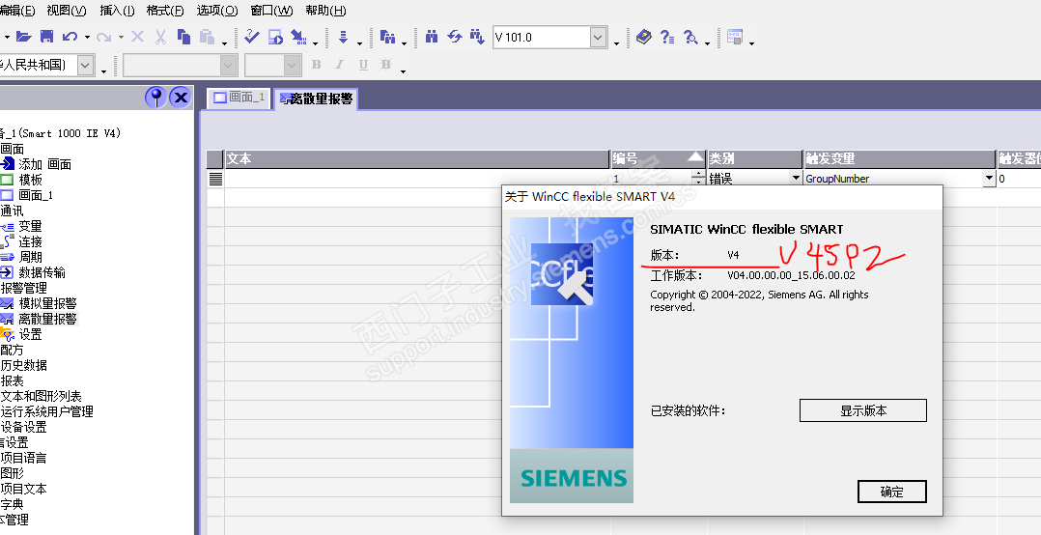Open alarm 设置 tree item

(x=31, y=334)
